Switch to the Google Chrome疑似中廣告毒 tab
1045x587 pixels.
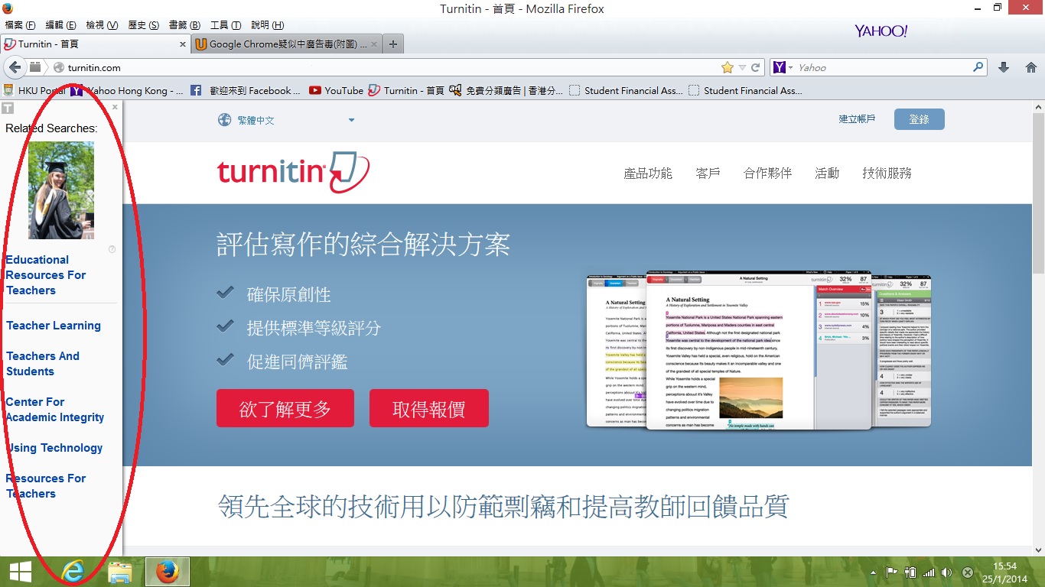[286, 44]
